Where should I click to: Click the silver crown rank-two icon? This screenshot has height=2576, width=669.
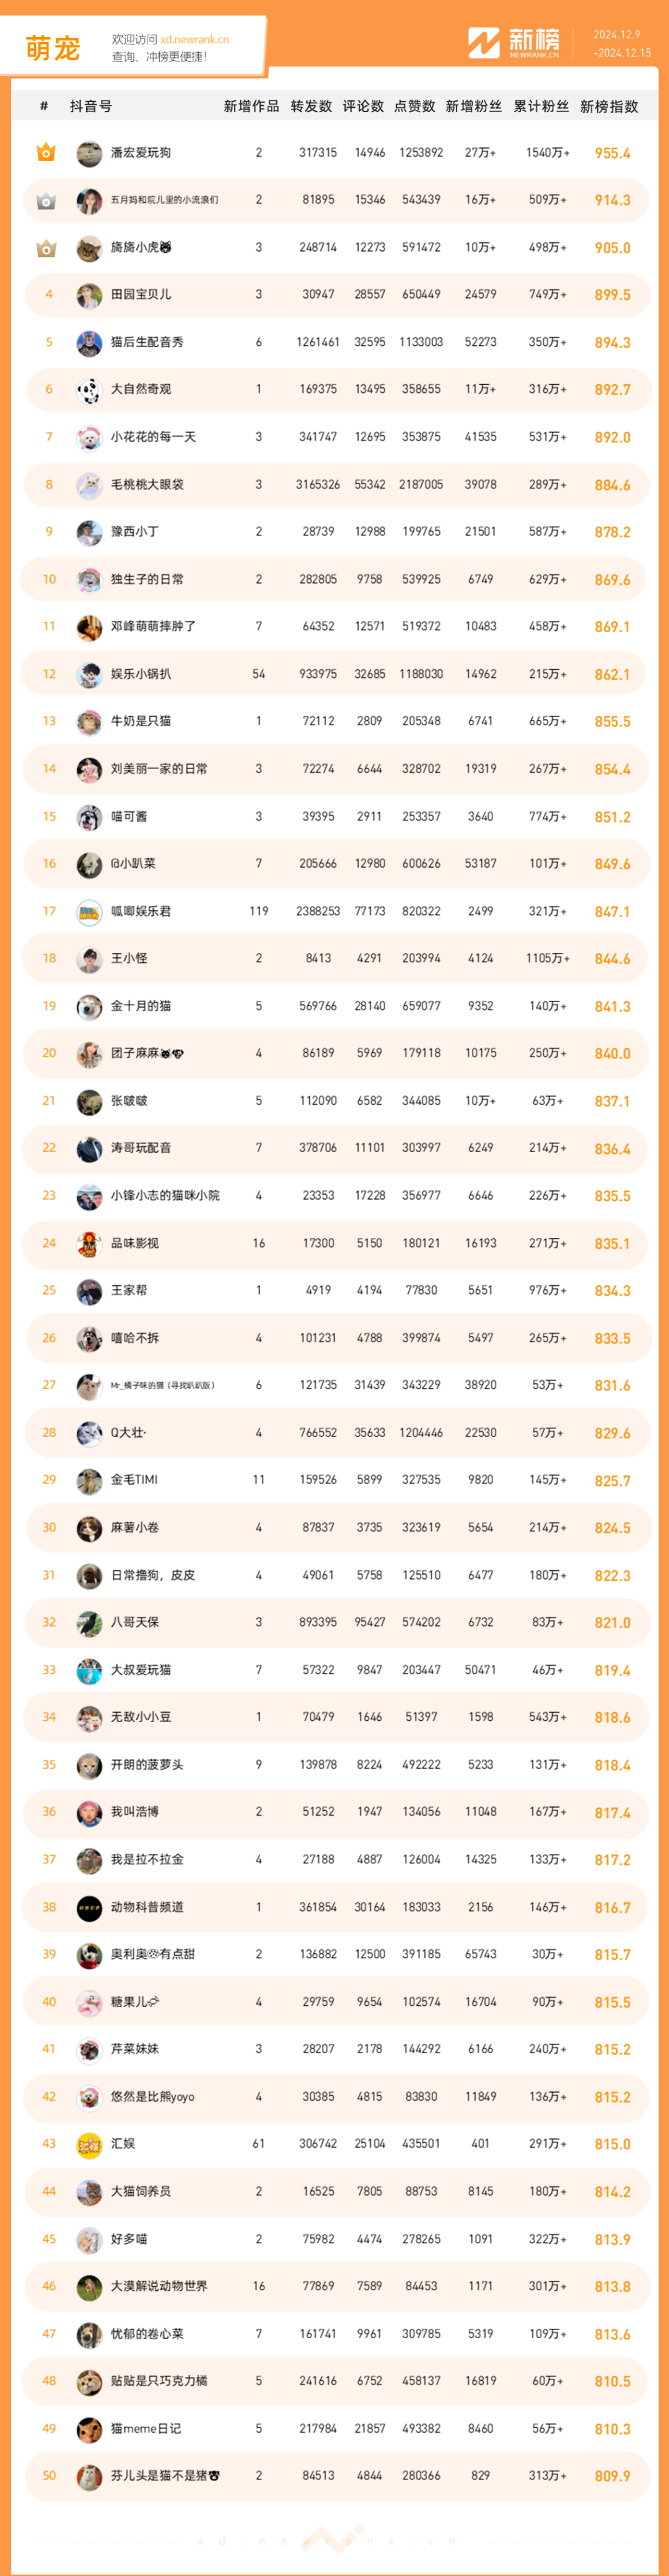(x=46, y=201)
